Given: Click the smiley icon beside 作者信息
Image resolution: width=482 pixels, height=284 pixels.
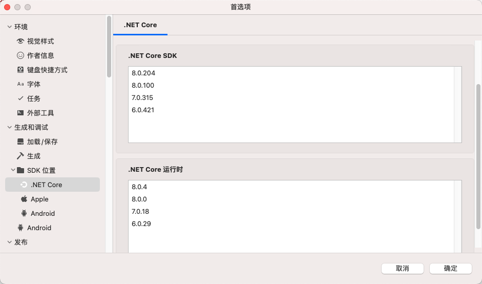Looking at the screenshot, I should [20, 55].
